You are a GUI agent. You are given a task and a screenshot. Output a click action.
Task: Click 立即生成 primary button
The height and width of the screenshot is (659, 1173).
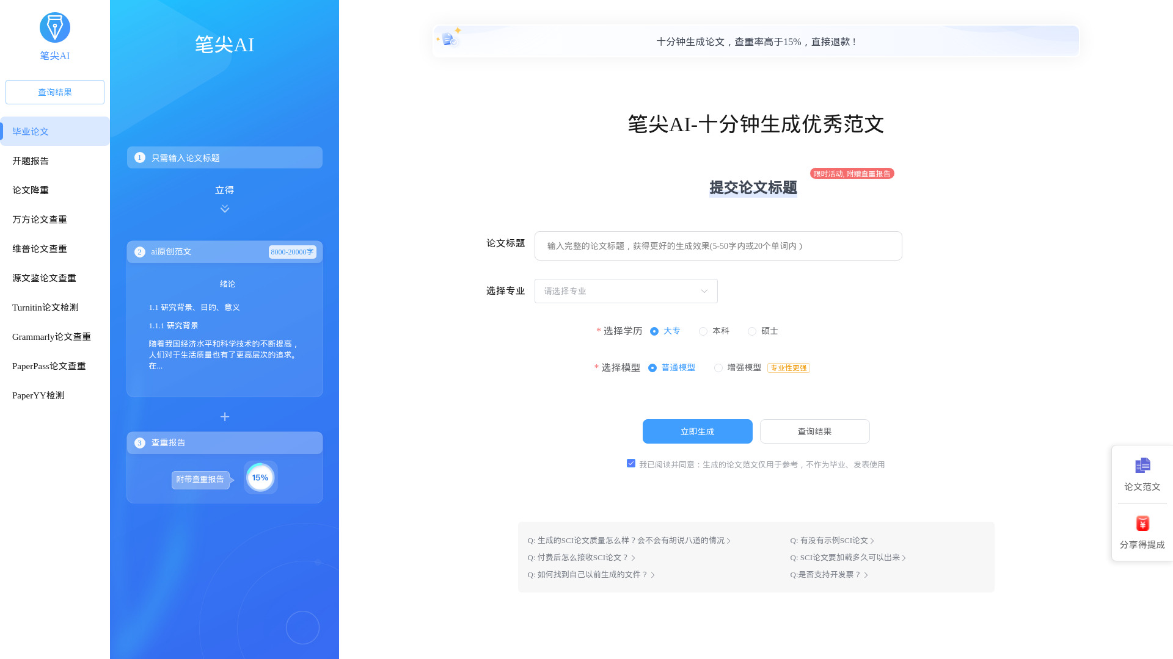point(697,431)
